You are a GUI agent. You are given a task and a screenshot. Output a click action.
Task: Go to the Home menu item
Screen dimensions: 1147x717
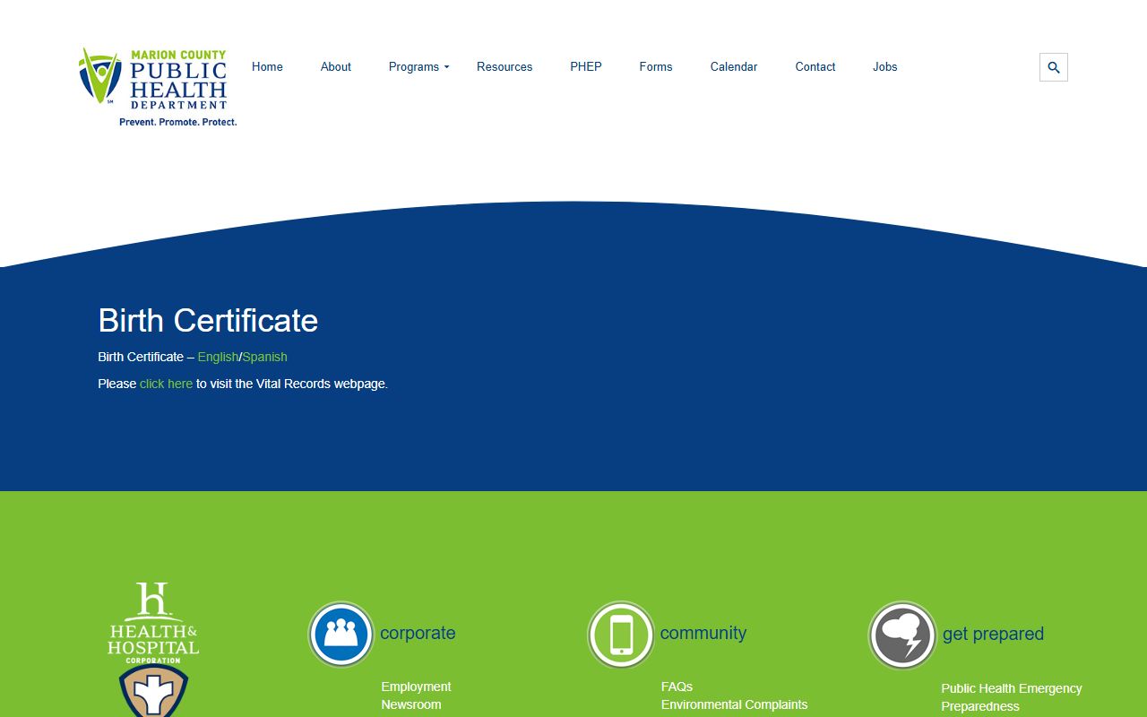click(x=267, y=67)
